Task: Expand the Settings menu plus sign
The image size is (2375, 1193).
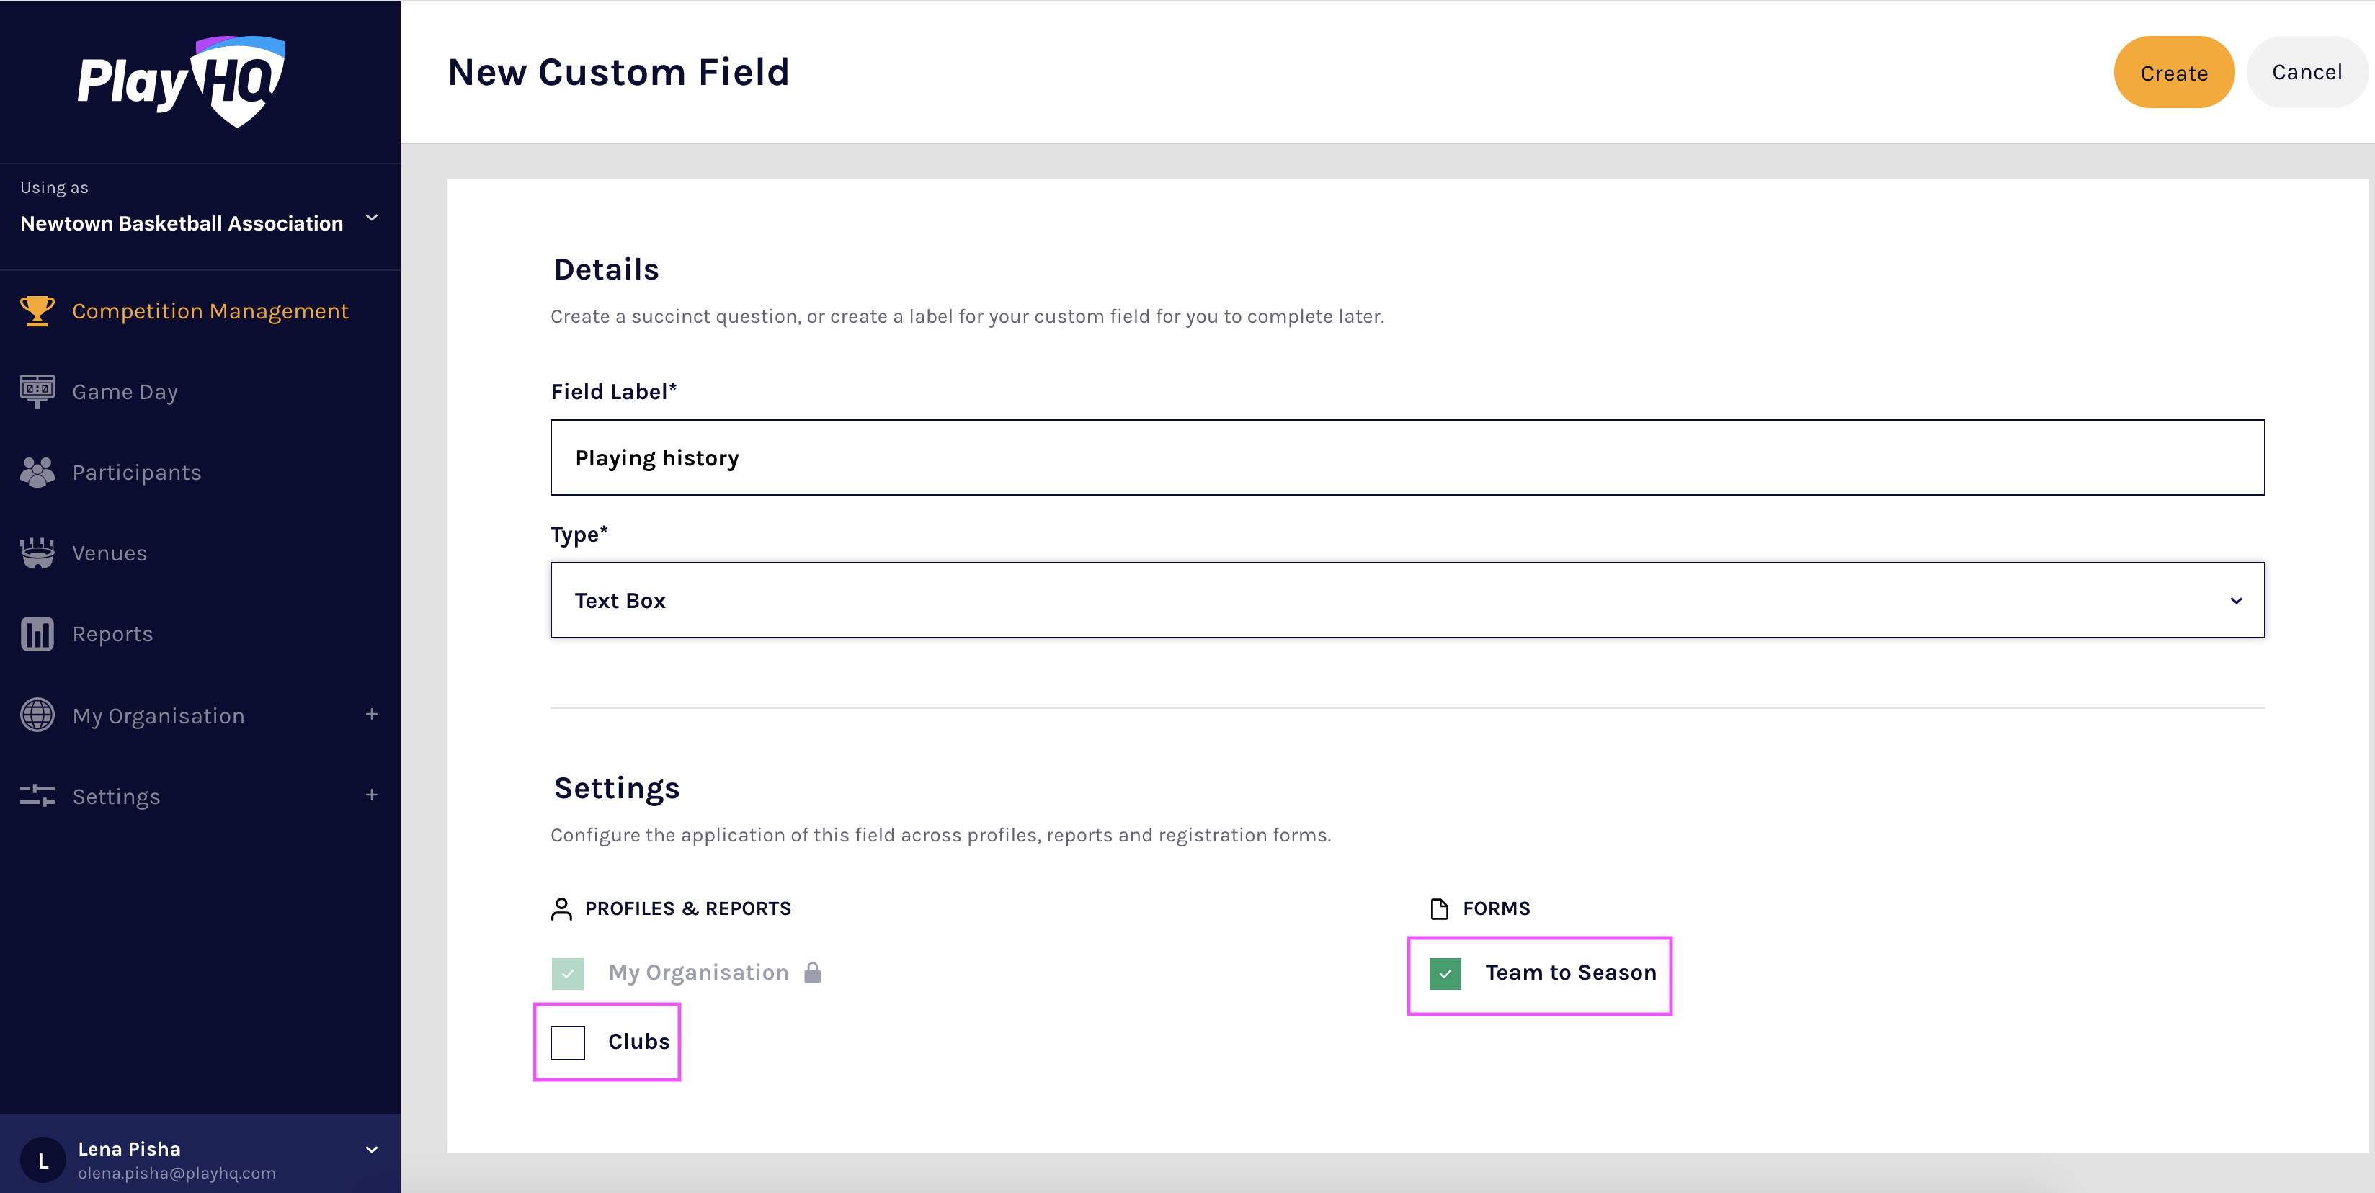Action: [372, 795]
